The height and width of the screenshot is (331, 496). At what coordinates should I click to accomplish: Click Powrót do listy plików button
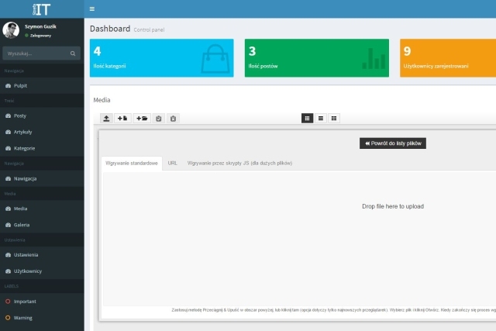pos(393,143)
